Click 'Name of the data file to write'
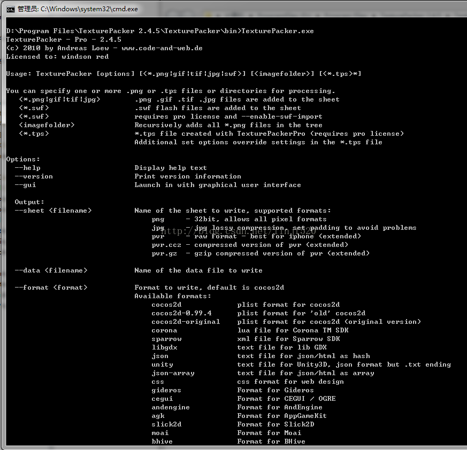 point(198,270)
